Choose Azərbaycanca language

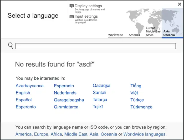[29, 86]
